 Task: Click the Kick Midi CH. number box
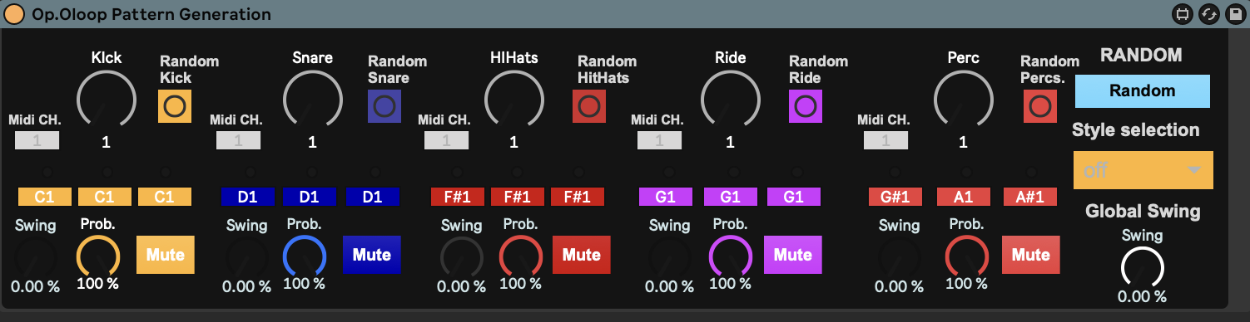(37, 141)
